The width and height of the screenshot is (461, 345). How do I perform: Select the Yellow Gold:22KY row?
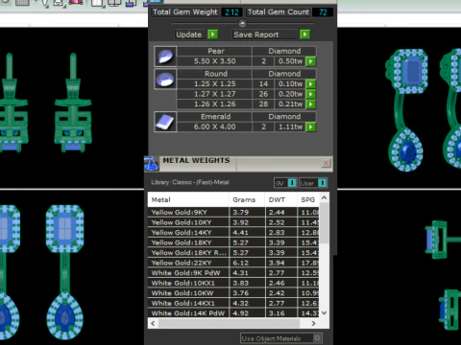[x=233, y=263]
